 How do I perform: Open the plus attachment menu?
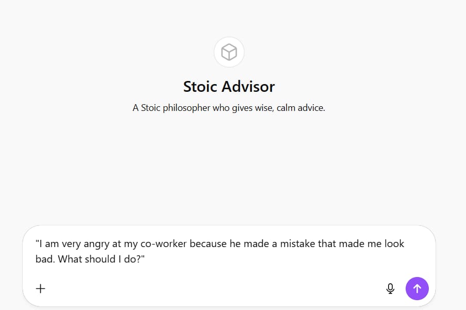click(40, 288)
